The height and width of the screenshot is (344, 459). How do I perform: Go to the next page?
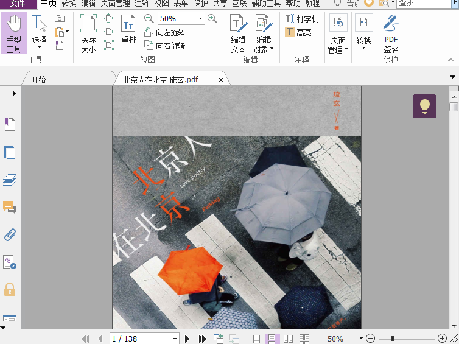[x=187, y=339]
